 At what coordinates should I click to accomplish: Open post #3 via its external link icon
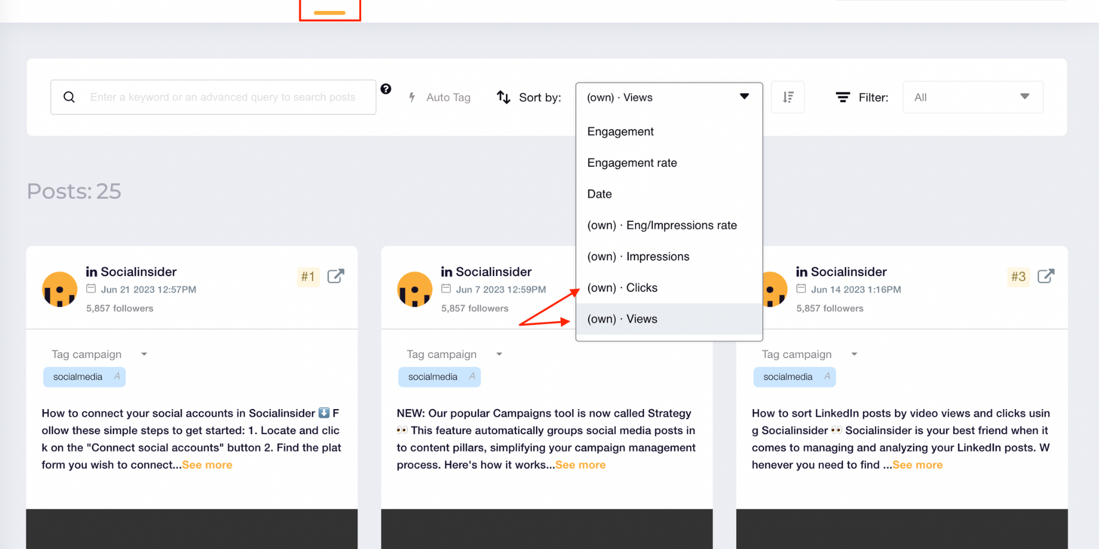click(1046, 276)
